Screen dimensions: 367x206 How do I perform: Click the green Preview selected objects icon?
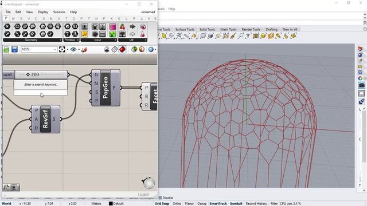click(134, 49)
